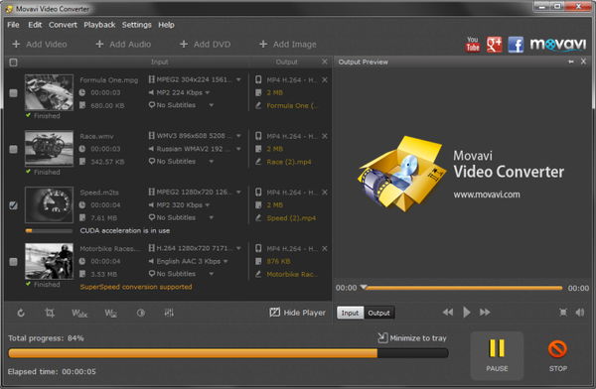This screenshot has width=596, height=389.
Task: Click device preset icon for Speed.m2ts
Action: point(258,193)
